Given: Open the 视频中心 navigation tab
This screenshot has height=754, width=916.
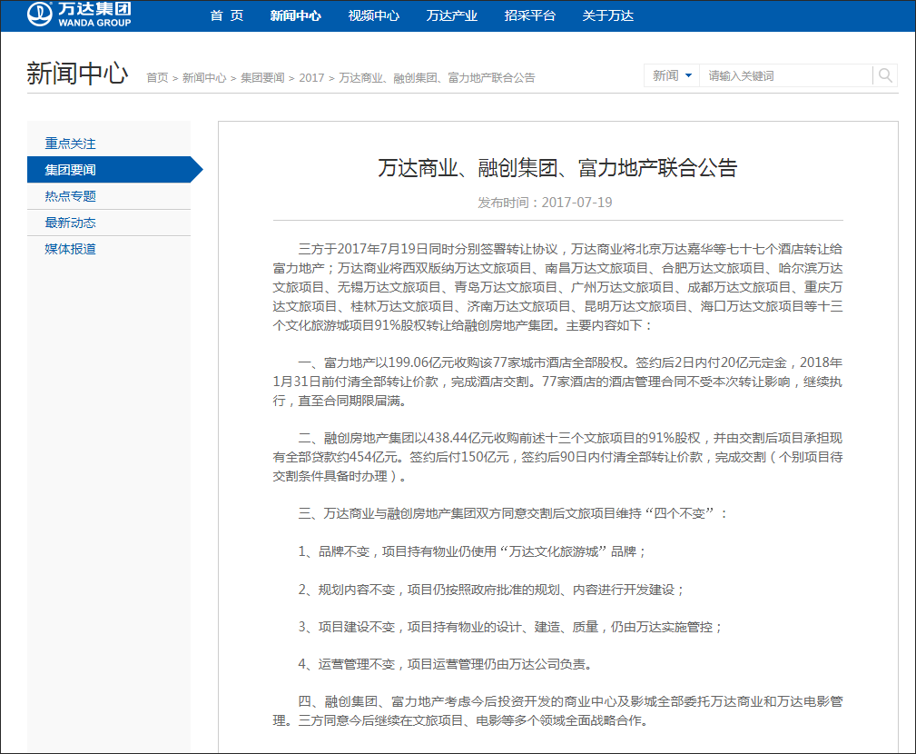Looking at the screenshot, I should tap(372, 15).
